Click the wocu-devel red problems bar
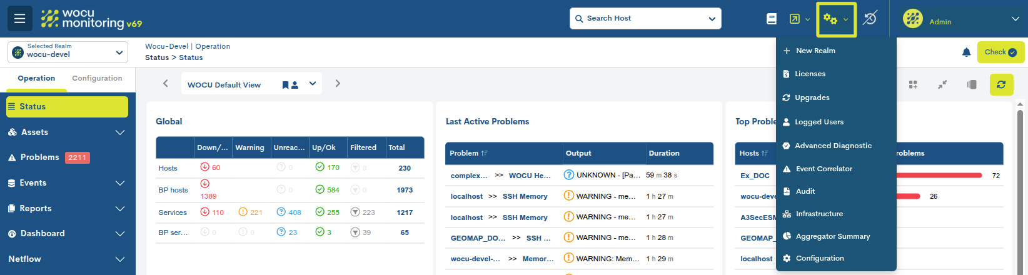This screenshot has width=1028, height=275. (908, 196)
